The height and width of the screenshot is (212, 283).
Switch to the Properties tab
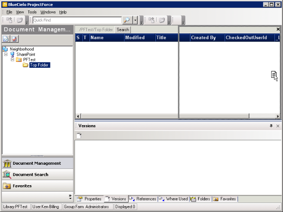point(89,199)
